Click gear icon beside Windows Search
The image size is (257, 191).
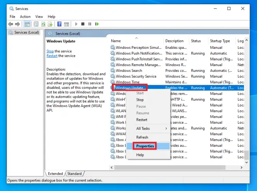pyautogui.click(x=113, y=70)
